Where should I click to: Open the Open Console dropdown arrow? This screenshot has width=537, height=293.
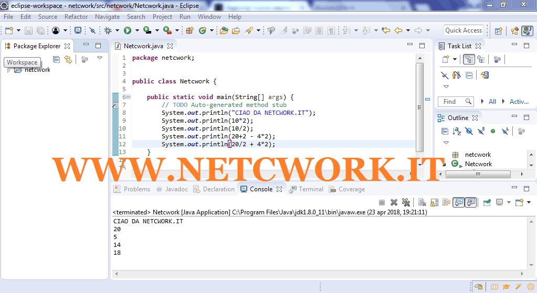529,202
